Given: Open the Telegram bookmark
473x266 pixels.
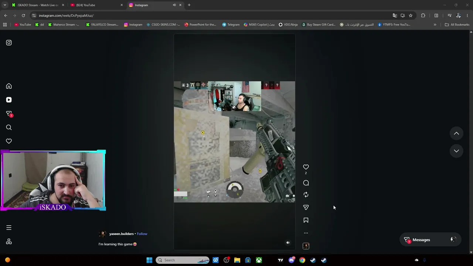Looking at the screenshot, I should pos(231,25).
